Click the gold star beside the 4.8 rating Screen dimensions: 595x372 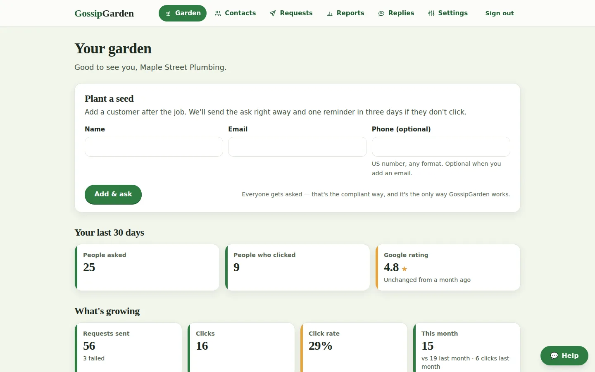(405, 269)
